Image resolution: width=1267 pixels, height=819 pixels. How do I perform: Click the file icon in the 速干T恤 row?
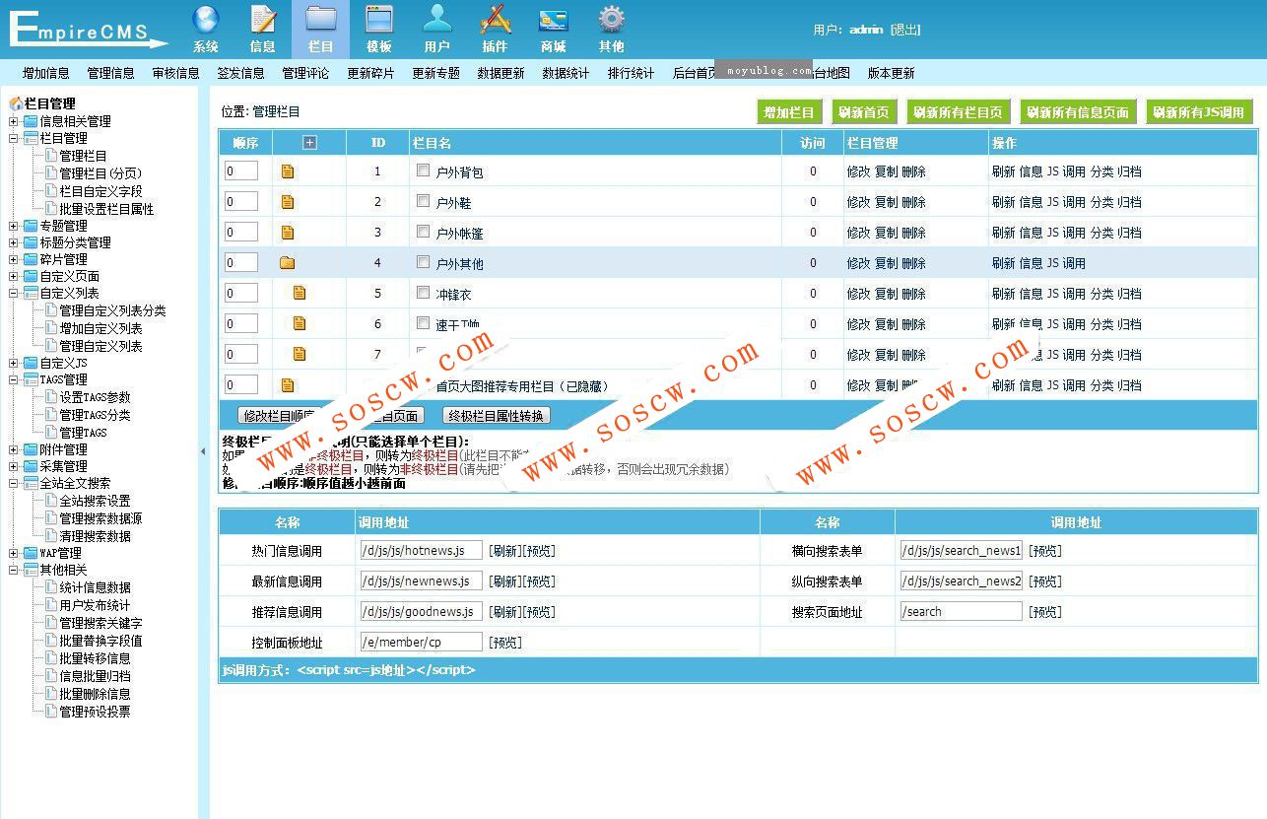[300, 323]
